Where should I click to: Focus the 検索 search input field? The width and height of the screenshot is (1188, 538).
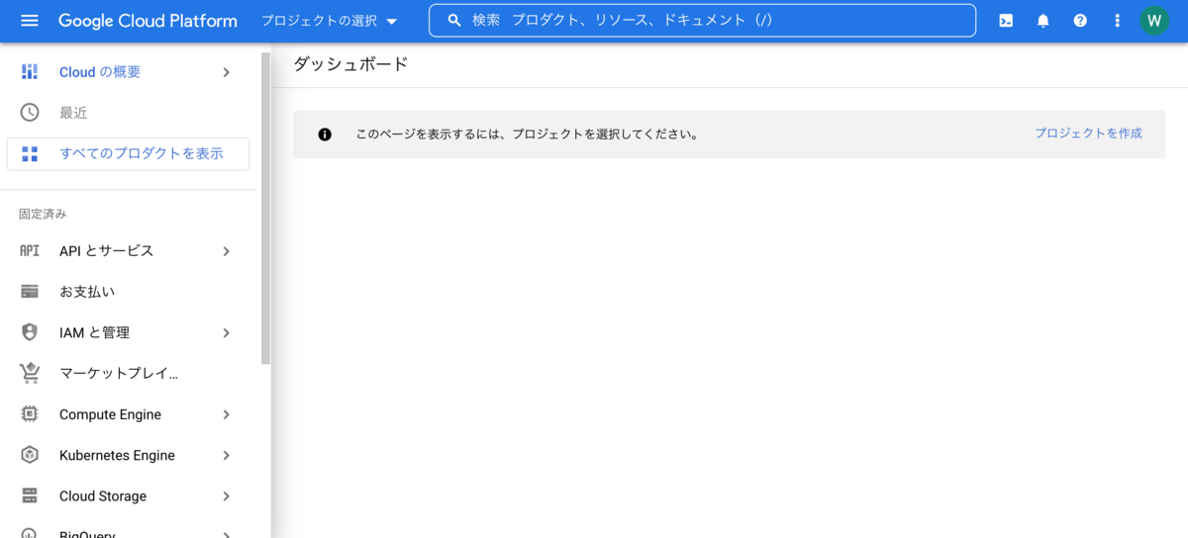click(x=702, y=21)
